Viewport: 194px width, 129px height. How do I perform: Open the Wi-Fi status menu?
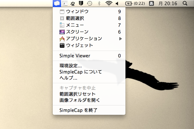[x=109, y=3]
